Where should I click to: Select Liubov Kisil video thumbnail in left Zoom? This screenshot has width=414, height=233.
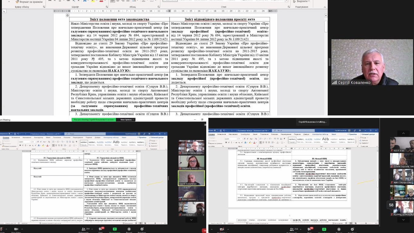click(x=191, y=209)
